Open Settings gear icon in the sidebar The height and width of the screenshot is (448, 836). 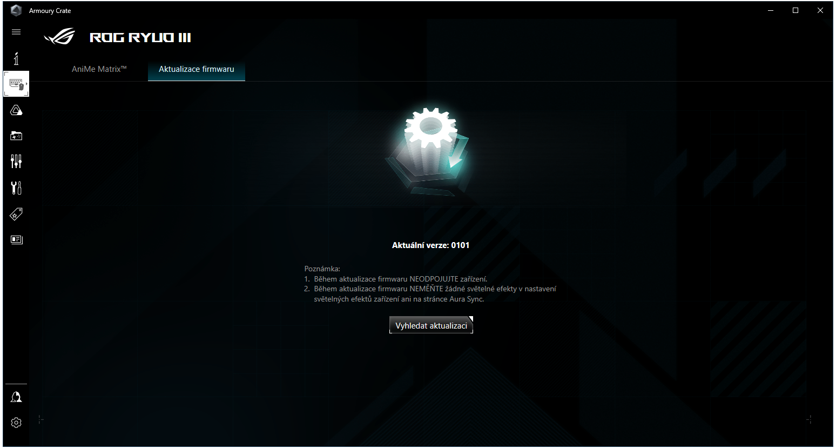pos(16,423)
